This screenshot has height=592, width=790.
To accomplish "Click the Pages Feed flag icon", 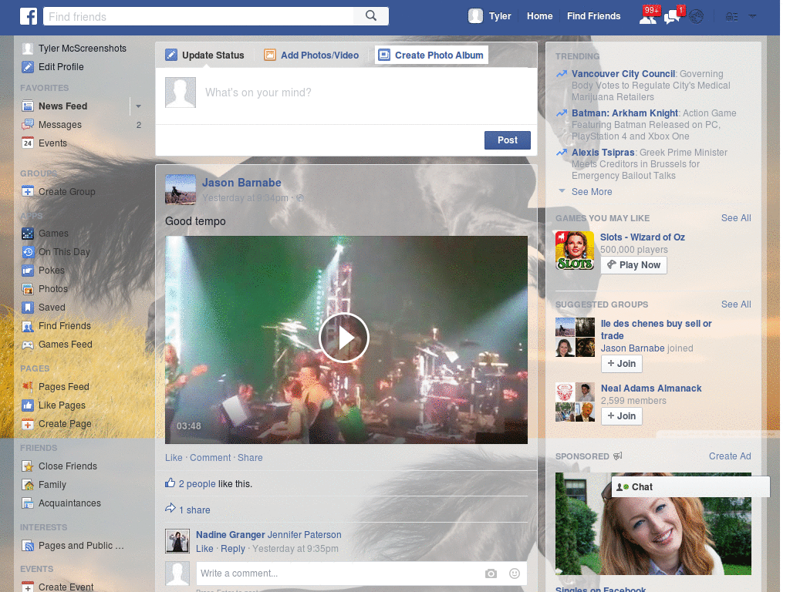I will pyautogui.click(x=28, y=387).
